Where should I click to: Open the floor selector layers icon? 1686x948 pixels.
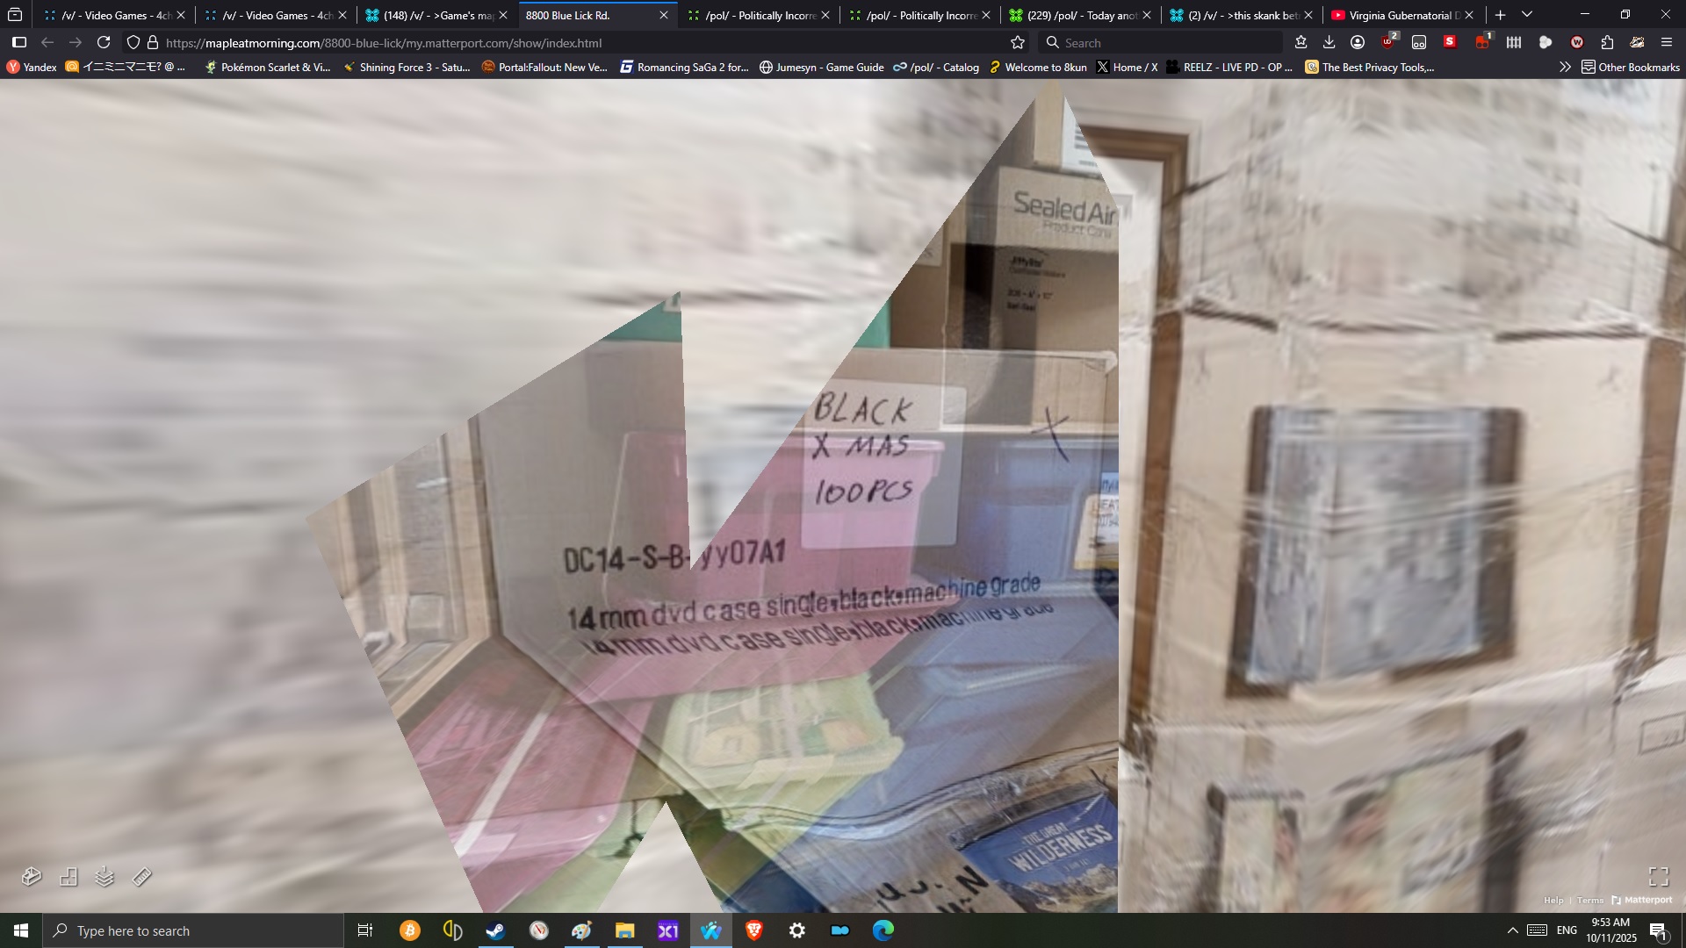(x=104, y=876)
